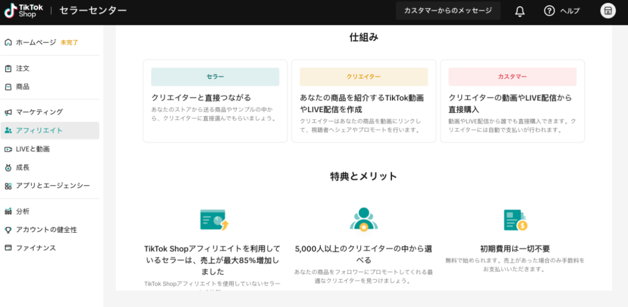Open アカウントの健全性 menu item
Image resolution: width=628 pixels, height=307 pixels.
point(47,230)
